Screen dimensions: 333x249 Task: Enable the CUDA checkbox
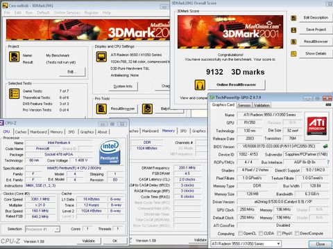[x=261, y=233]
